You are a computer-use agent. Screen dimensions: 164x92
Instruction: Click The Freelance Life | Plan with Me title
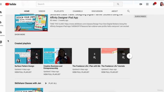[x=86, y=66]
